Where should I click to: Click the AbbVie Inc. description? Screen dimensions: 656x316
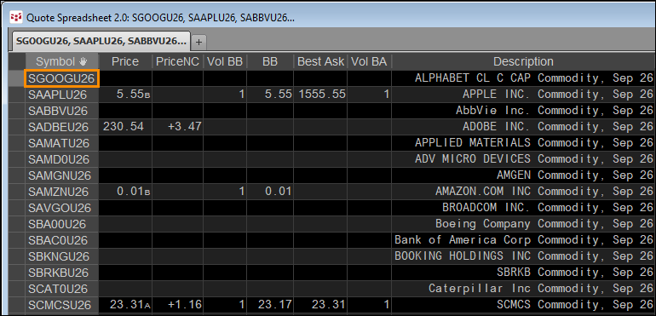[x=523, y=111]
